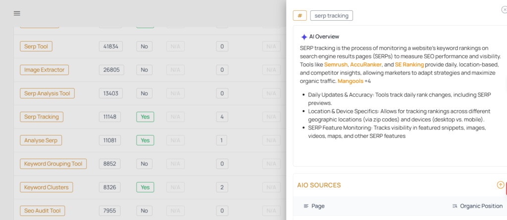Viewport: 507px width, 220px height.
Task: Select the Keyword Clusters keyword
Action: coord(46,187)
